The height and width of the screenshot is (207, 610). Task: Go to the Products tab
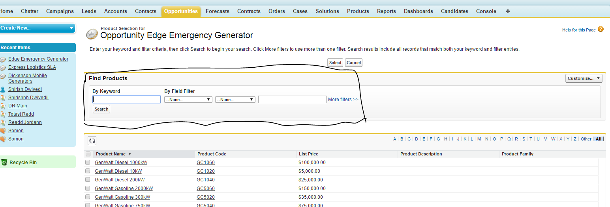(x=358, y=11)
